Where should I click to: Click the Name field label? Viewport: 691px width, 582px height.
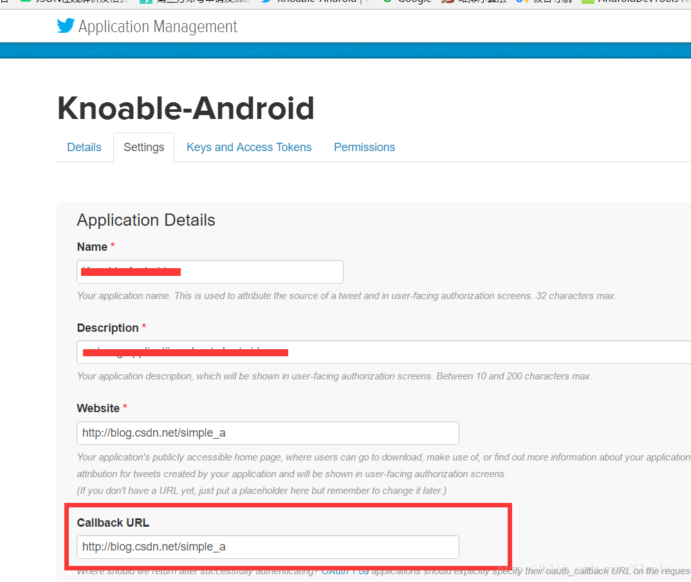click(x=92, y=247)
